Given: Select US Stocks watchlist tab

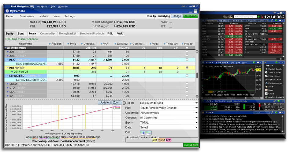Looking at the screenshot, I should tap(224, 21).
